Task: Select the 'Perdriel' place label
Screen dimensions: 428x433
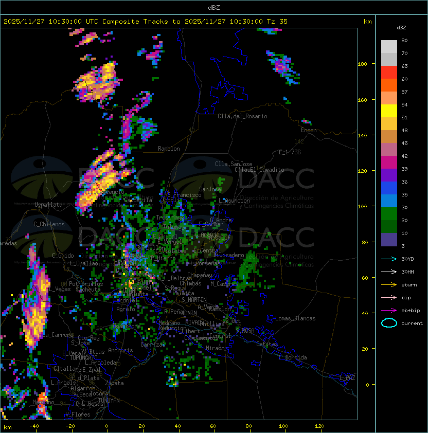Action: [x=126, y=300]
